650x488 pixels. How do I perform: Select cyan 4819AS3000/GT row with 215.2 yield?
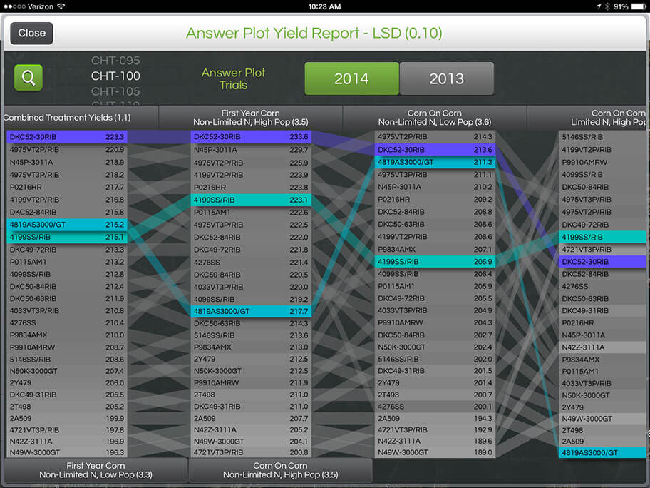click(x=67, y=225)
